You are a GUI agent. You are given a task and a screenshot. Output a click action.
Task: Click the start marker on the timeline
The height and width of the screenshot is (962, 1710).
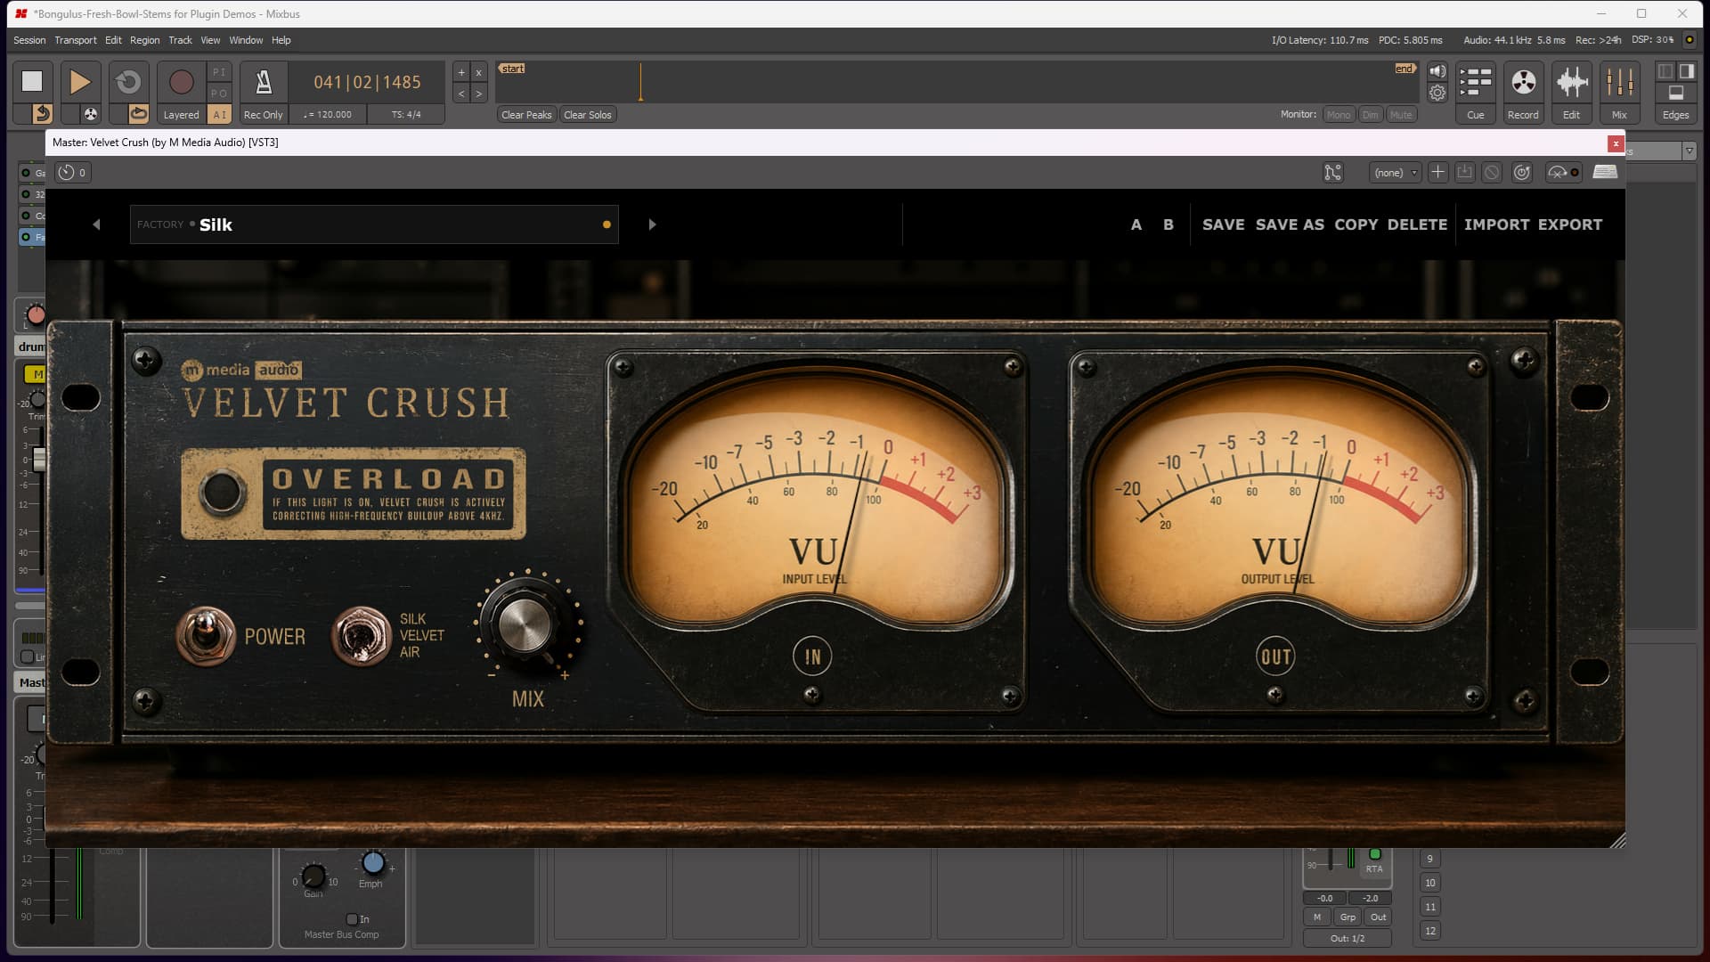512,69
